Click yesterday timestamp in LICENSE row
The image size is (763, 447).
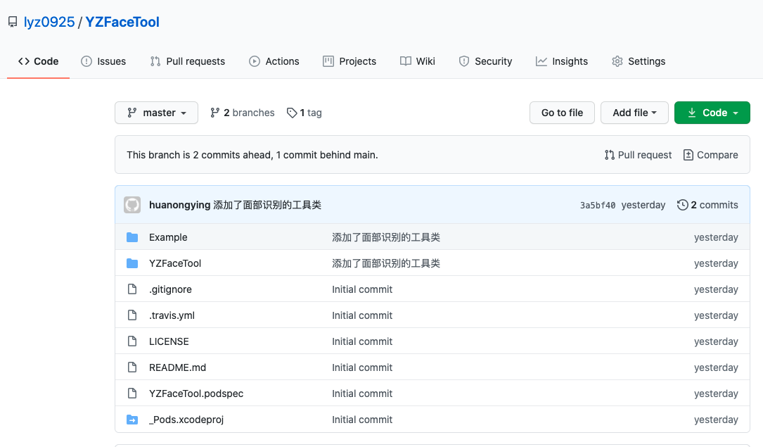716,341
